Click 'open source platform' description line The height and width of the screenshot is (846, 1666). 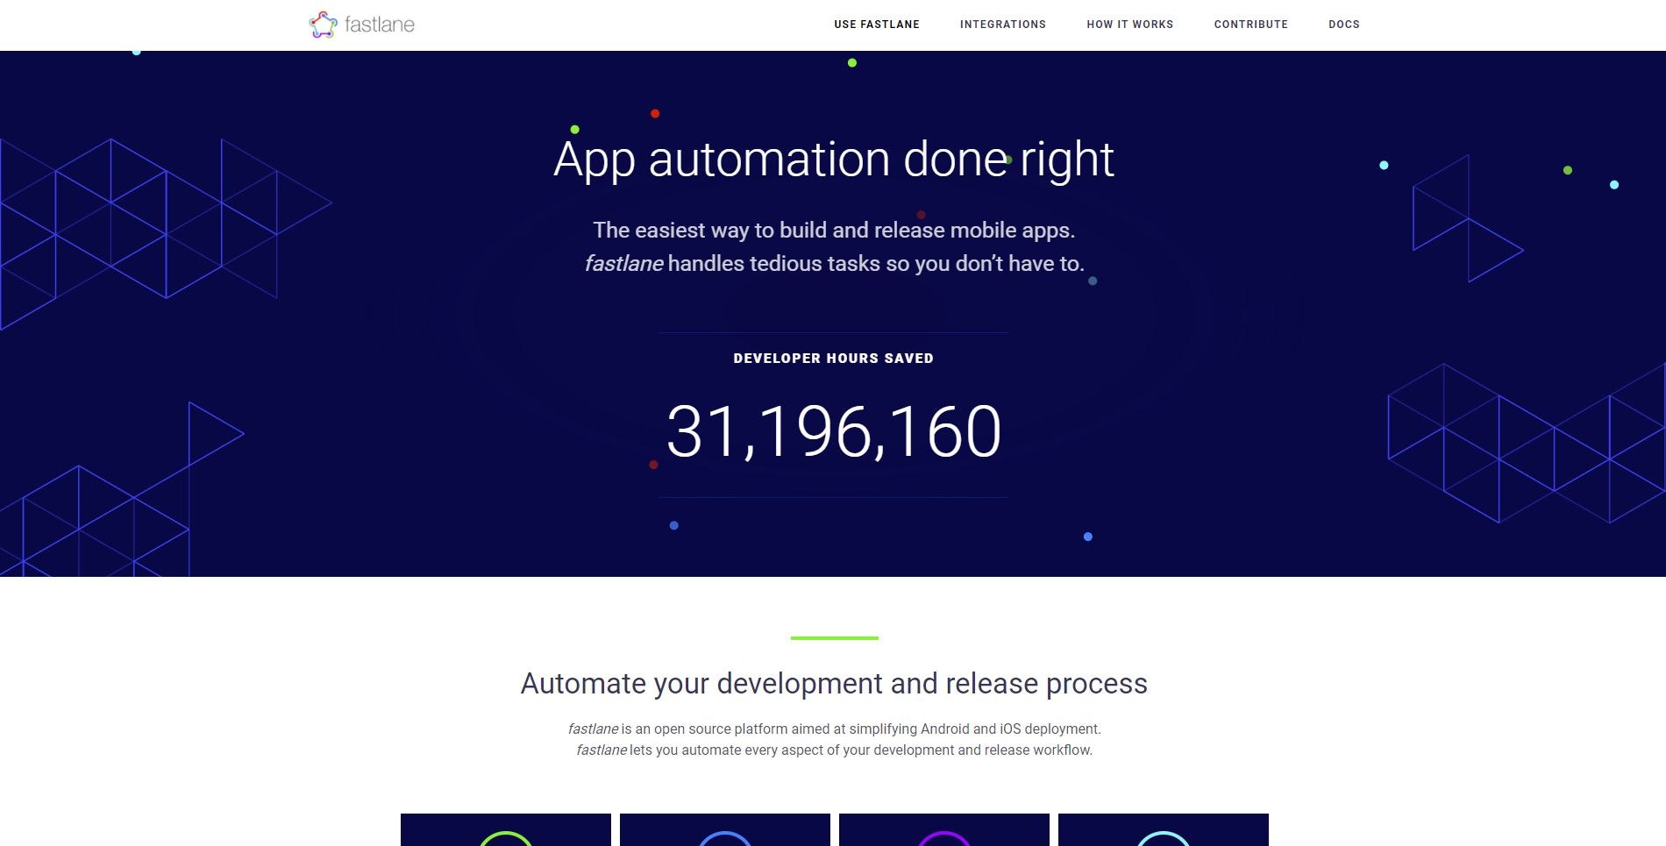click(x=834, y=729)
